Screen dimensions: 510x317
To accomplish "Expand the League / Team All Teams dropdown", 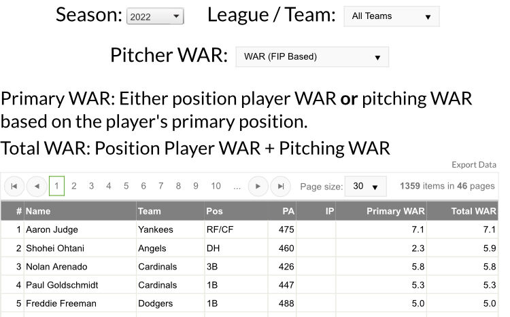I will point(392,16).
